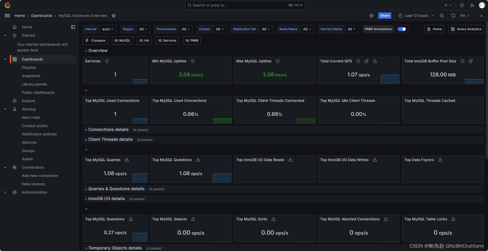Star the MySQL Instances Overview dashboard

tap(114, 16)
